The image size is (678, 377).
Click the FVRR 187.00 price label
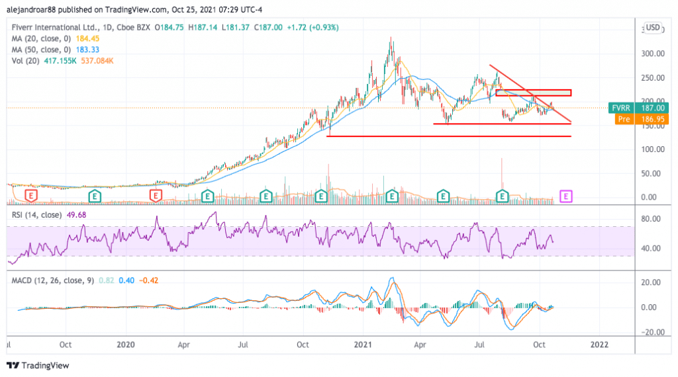pyautogui.click(x=638, y=108)
